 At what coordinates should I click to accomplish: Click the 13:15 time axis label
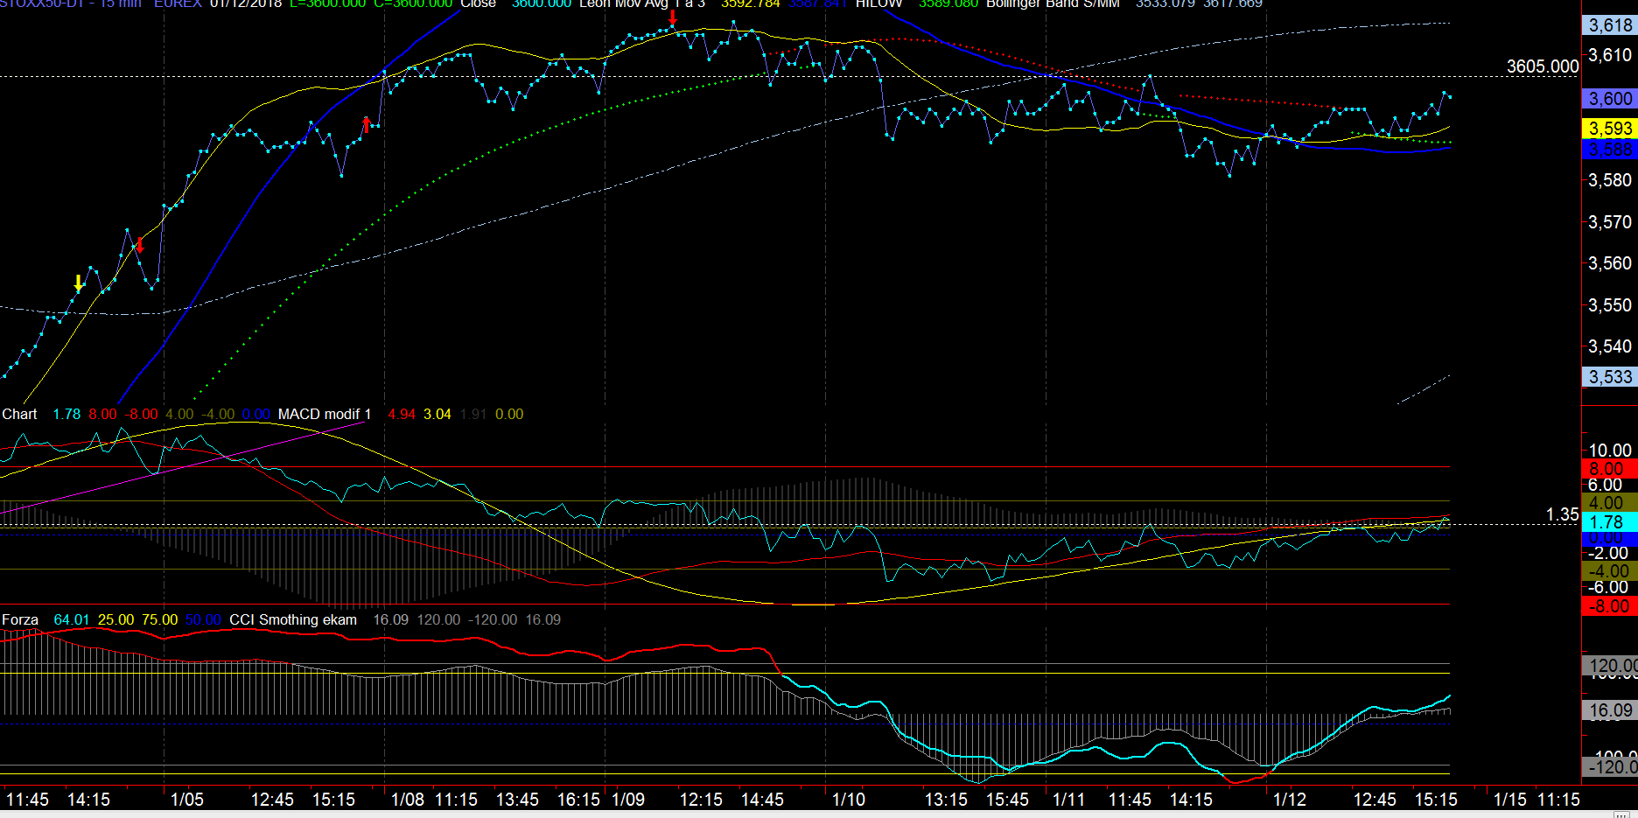[x=946, y=800]
